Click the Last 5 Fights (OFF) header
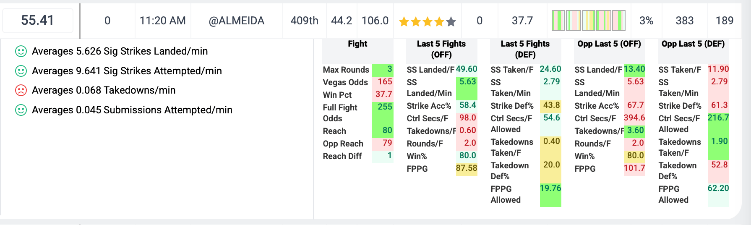This screenshot has height=225, width=751. tap(441, 49)
